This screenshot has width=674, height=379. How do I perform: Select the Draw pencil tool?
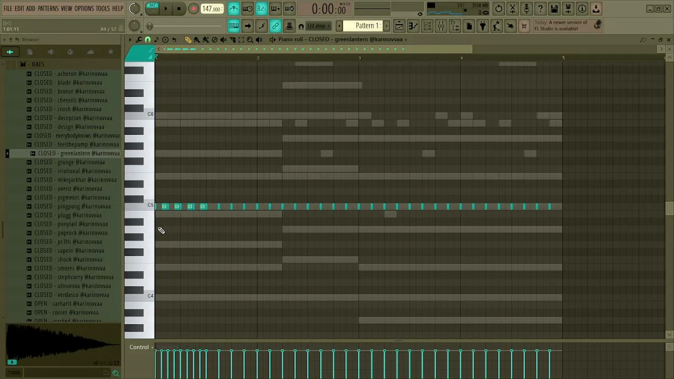pyautogui.click(x=188, y=39)
